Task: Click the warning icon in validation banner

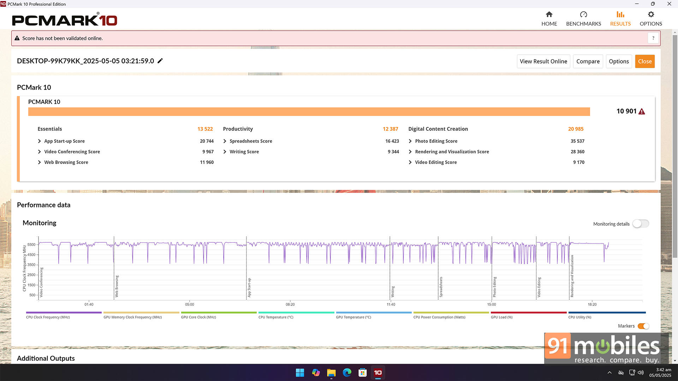Action: [17, 38]
